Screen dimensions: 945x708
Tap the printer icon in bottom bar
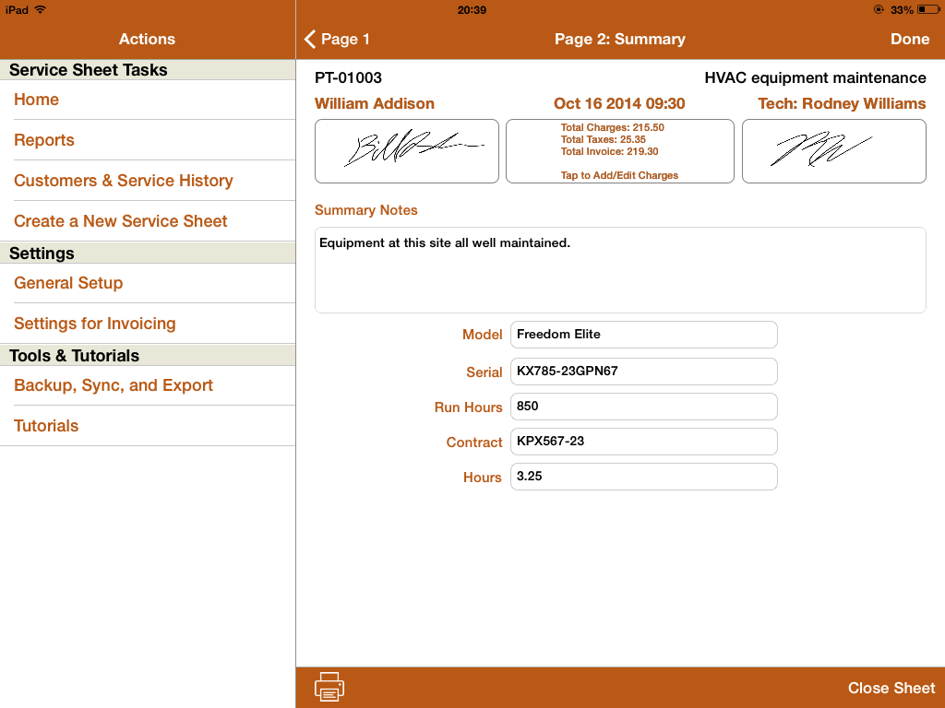[329, 687]
